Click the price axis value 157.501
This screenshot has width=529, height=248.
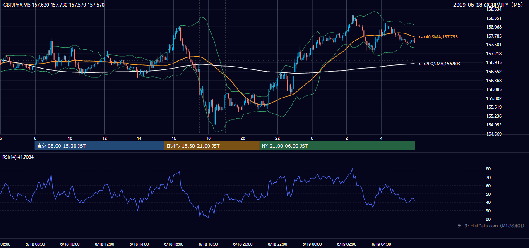494,45
